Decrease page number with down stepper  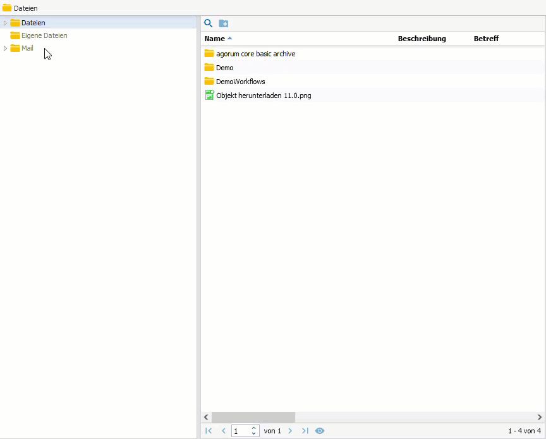click(x=254, y=433)
